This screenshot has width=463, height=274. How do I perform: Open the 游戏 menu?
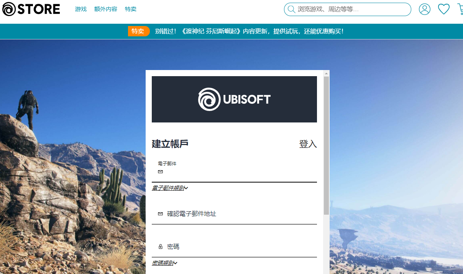pos(81,9)
